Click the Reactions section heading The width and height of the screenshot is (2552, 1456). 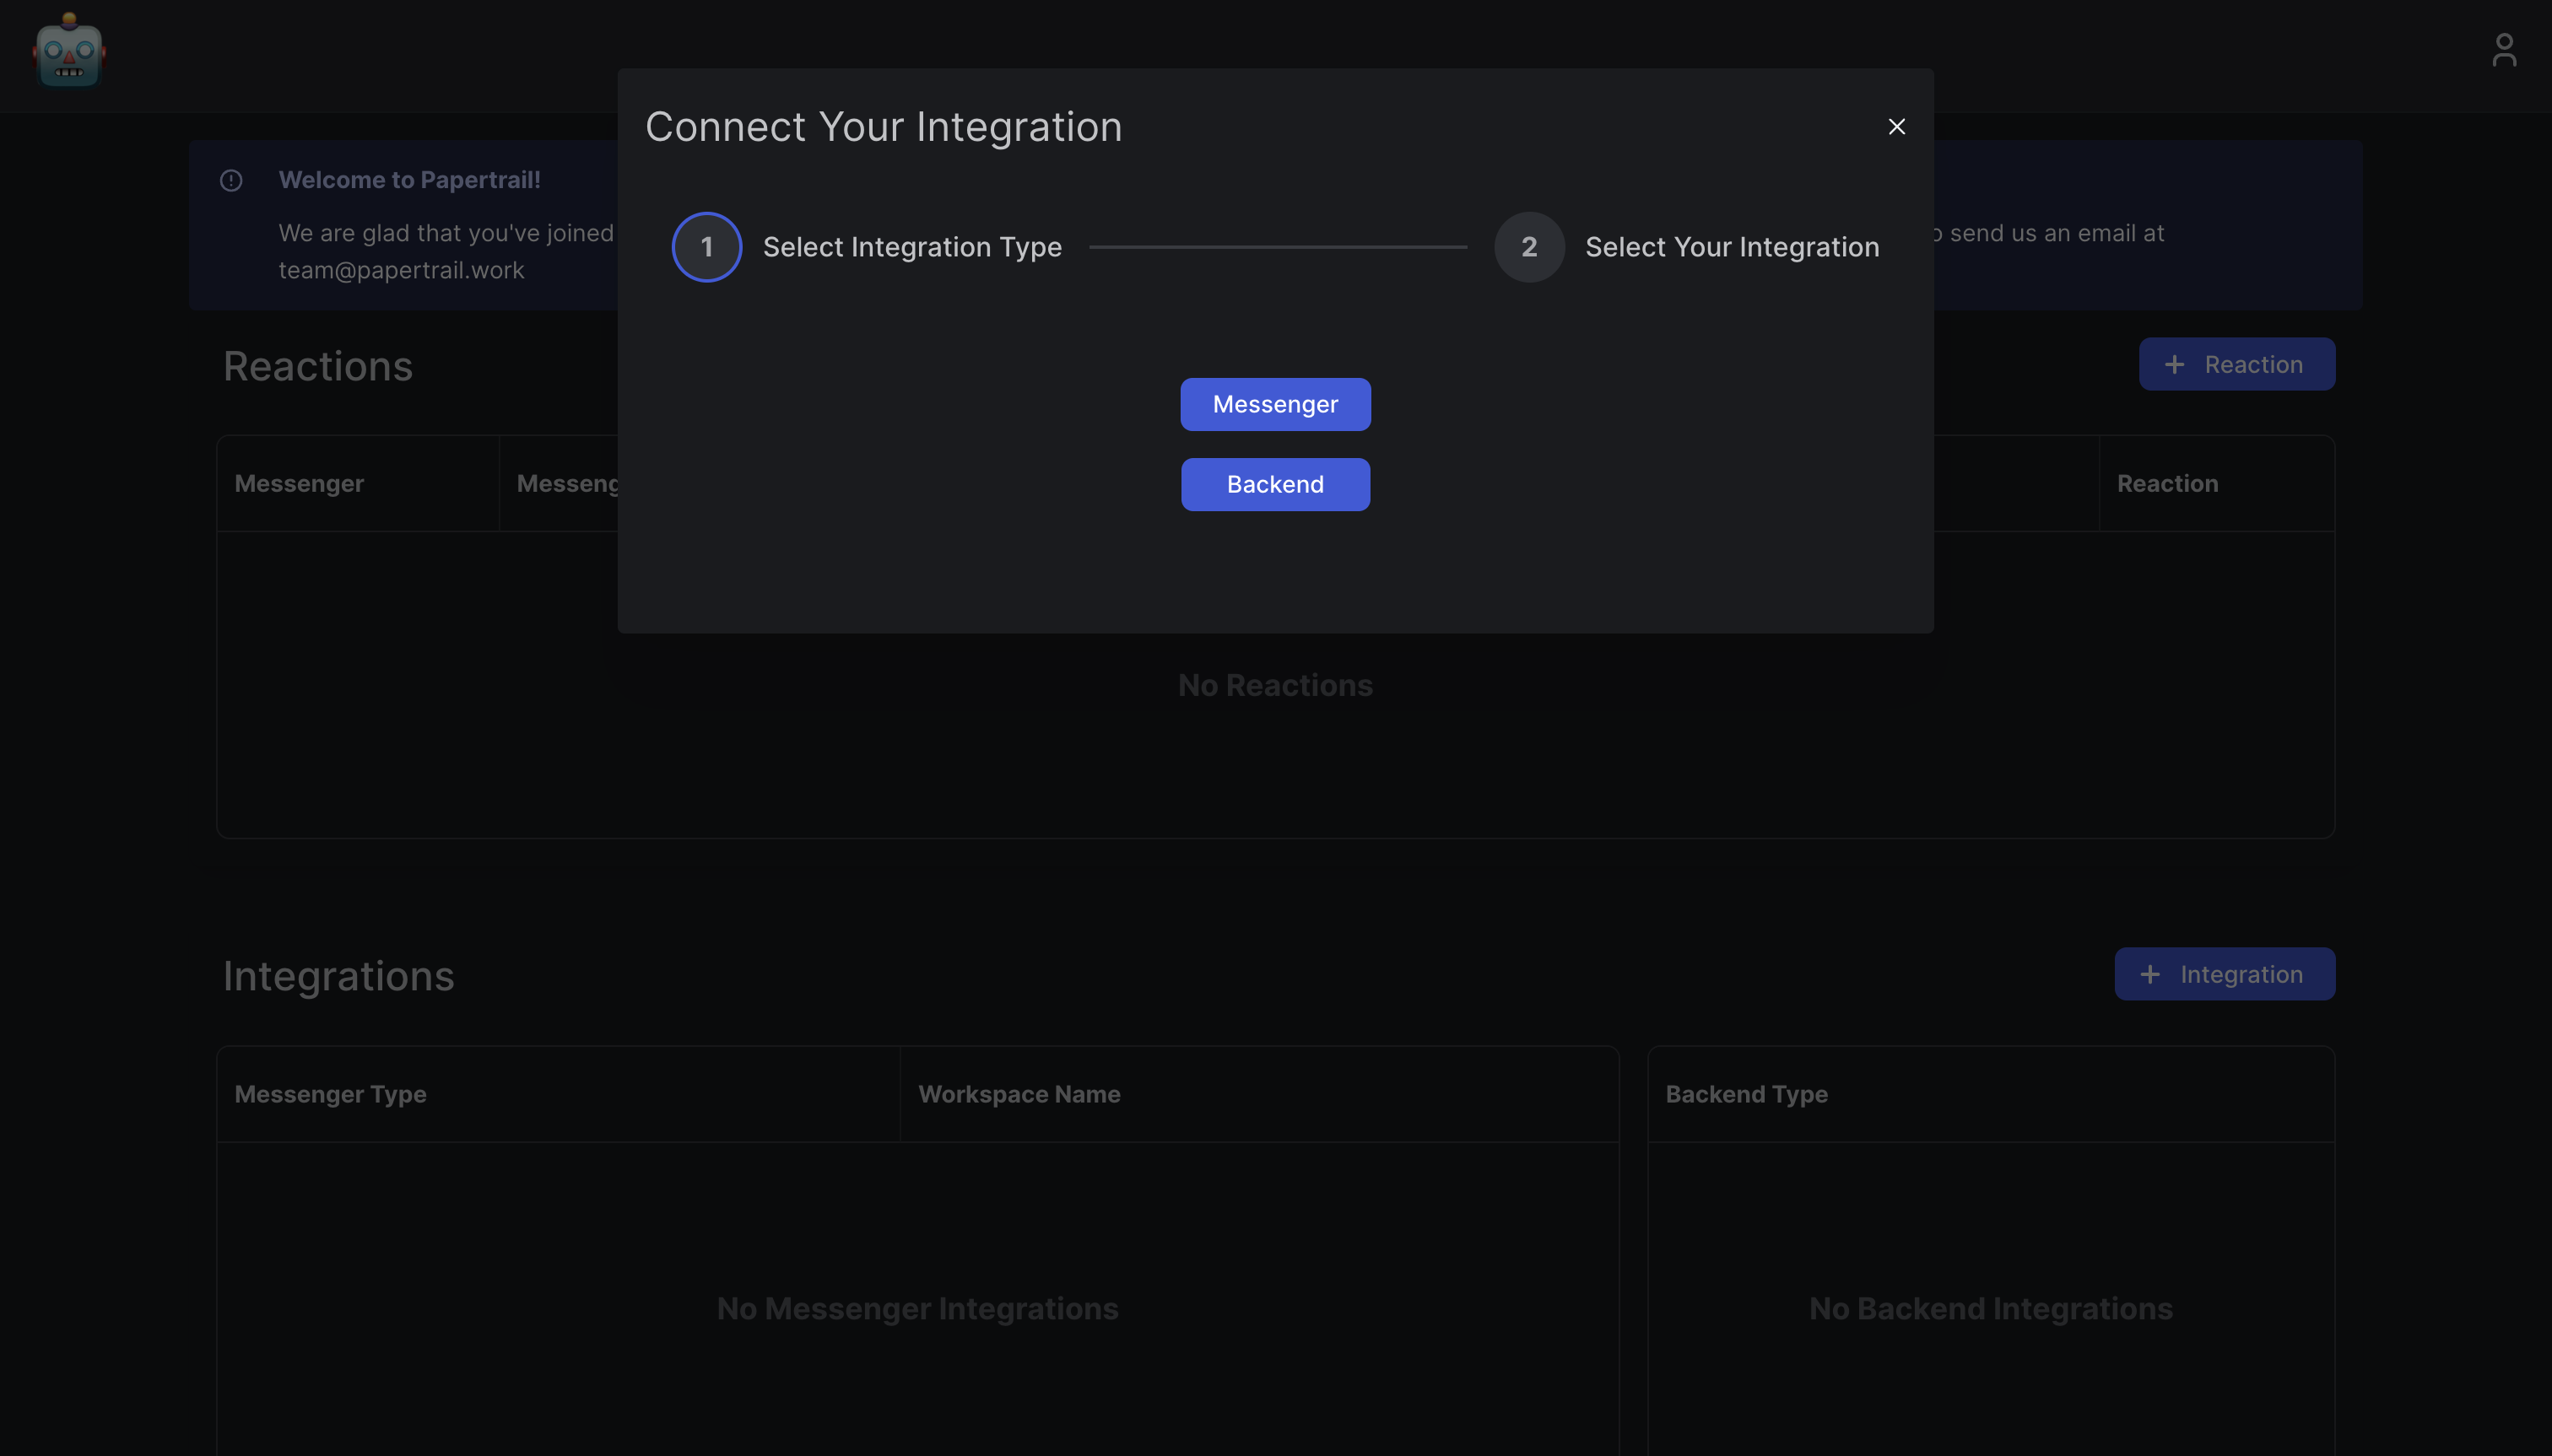(x=317, y=367)
